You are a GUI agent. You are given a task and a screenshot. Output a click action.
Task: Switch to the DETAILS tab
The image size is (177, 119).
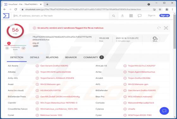[x=34, y=57]
